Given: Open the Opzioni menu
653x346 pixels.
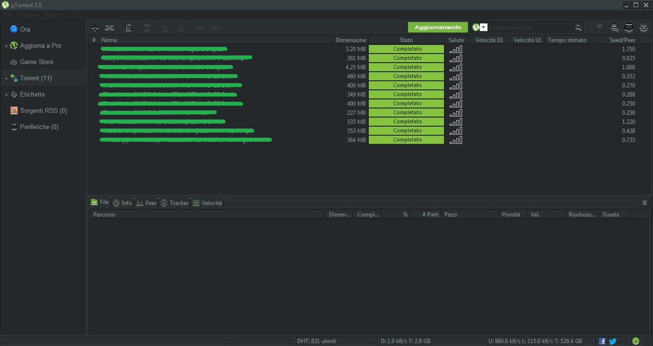Looking at the screenshot, I should pos(29,15).
